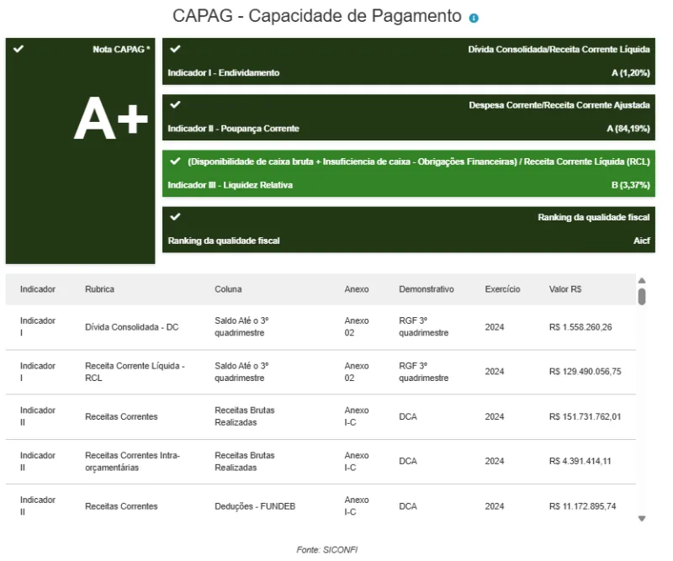Click the checkmark on Indicador II - Poupança Corrente
Image resolution: width=673 pixels, height=561 pixels.
coord(173,106)
